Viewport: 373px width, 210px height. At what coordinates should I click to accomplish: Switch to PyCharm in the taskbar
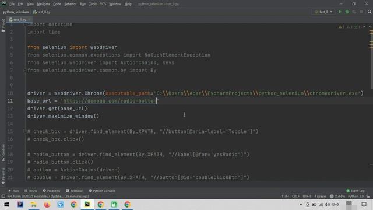pos(87,205)
